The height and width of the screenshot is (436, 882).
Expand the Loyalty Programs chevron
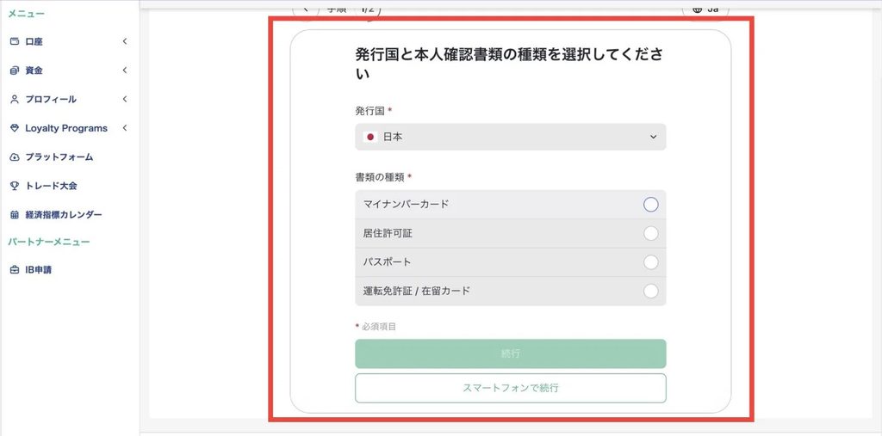[125, 128]
